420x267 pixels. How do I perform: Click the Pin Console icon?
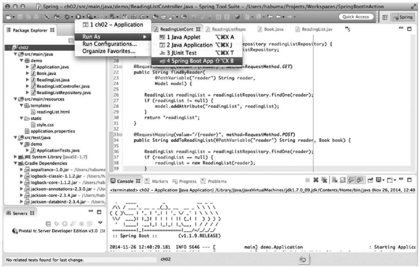pyautogui.click(x=370, y=180)
